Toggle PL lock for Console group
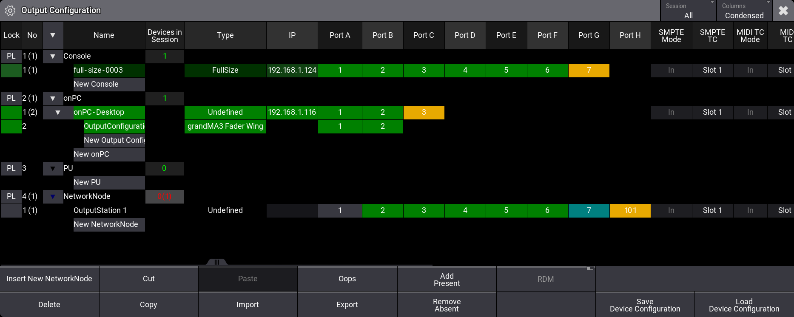This screenshot has width=794, height=317. pos(11,56)
